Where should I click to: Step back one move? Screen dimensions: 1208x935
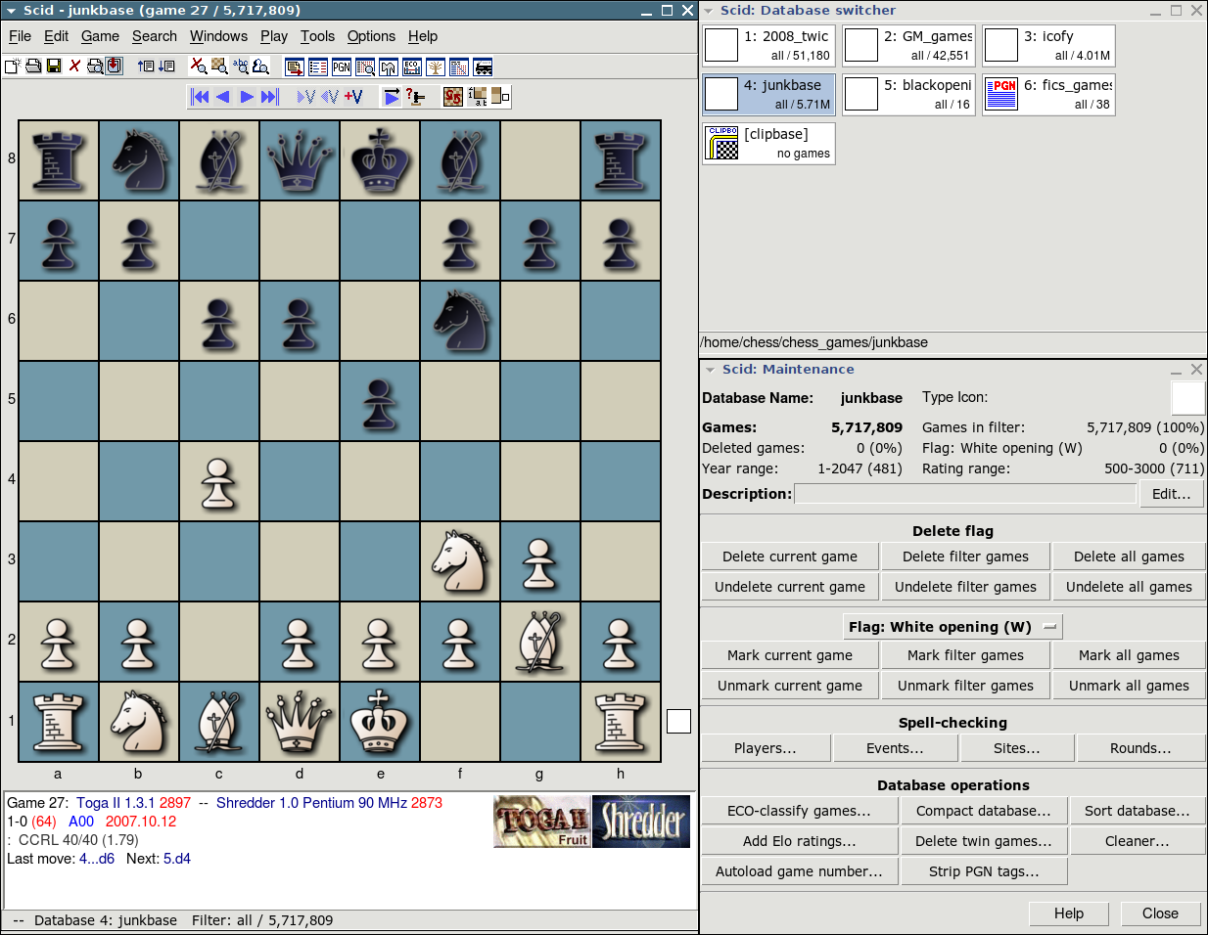coord(223,96)
